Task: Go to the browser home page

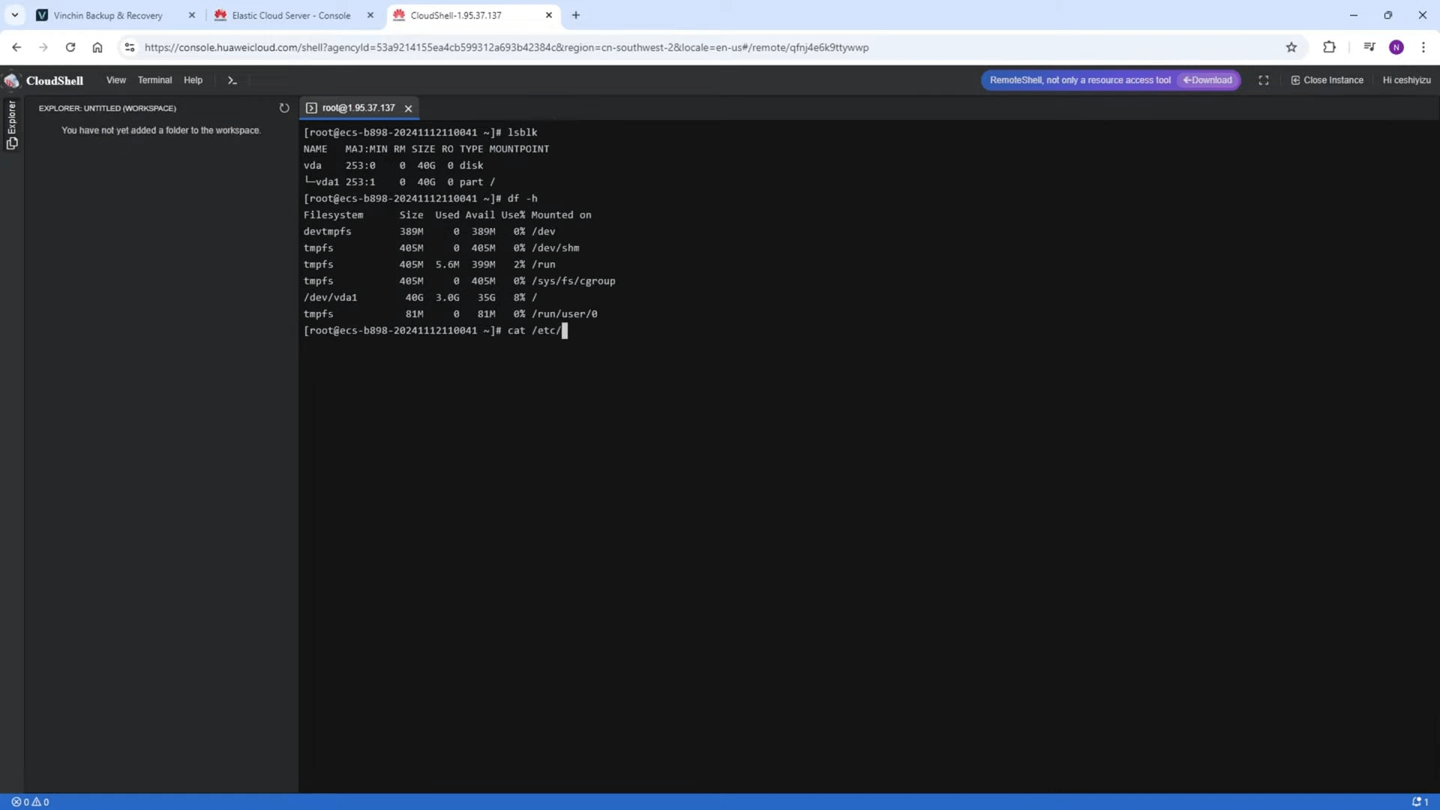Action: [x=97, y=47]
